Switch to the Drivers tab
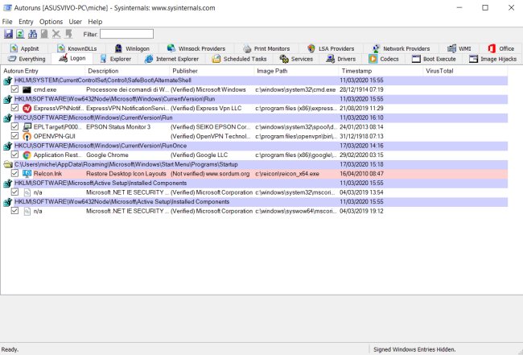Screen dimensions: 523x355 pyautogui.click(x=341, y=59)
